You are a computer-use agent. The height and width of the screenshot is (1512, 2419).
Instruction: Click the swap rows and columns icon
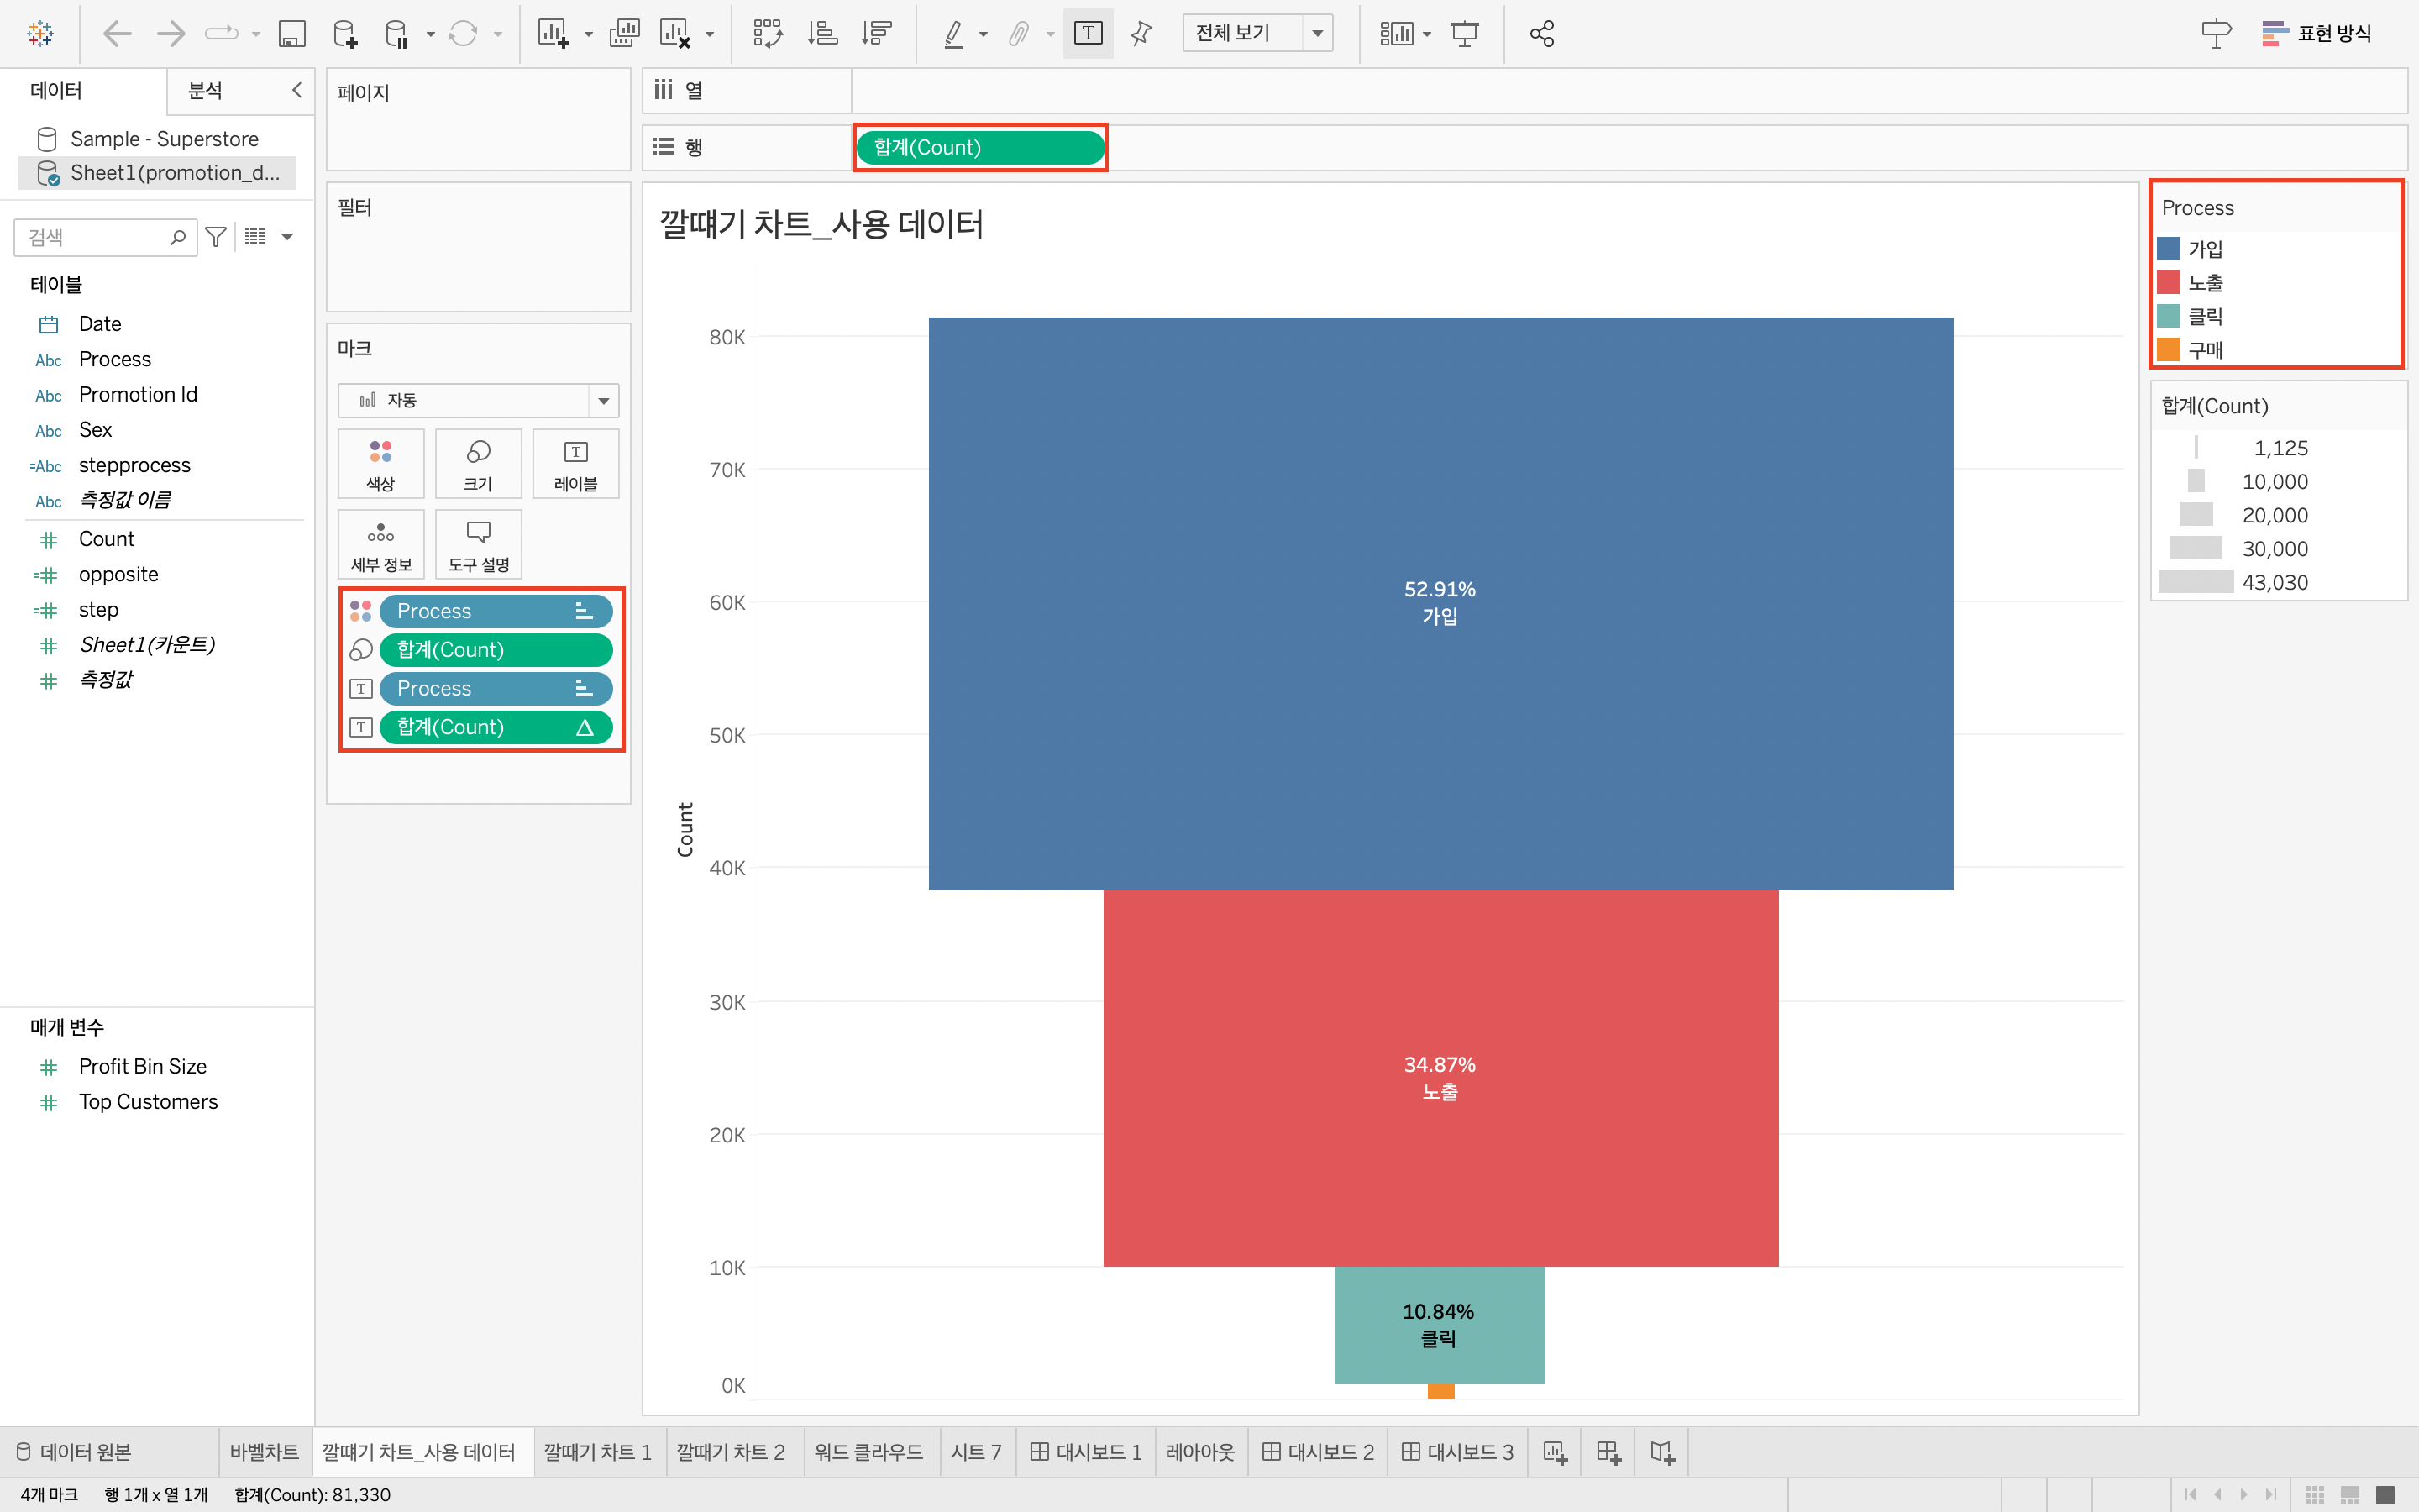(767, 34)
